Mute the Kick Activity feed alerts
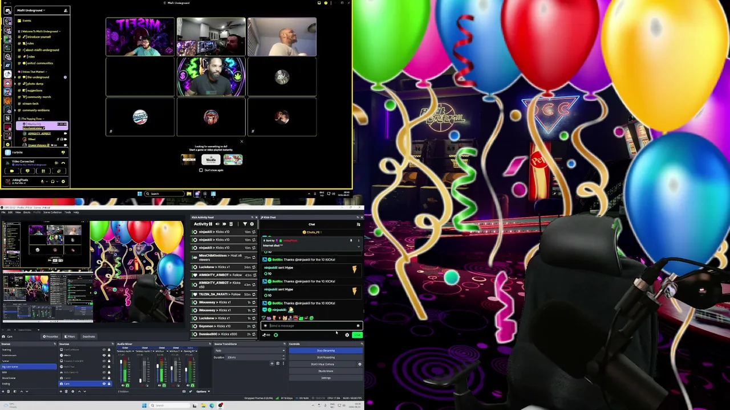730x410 pixels. 217,224
